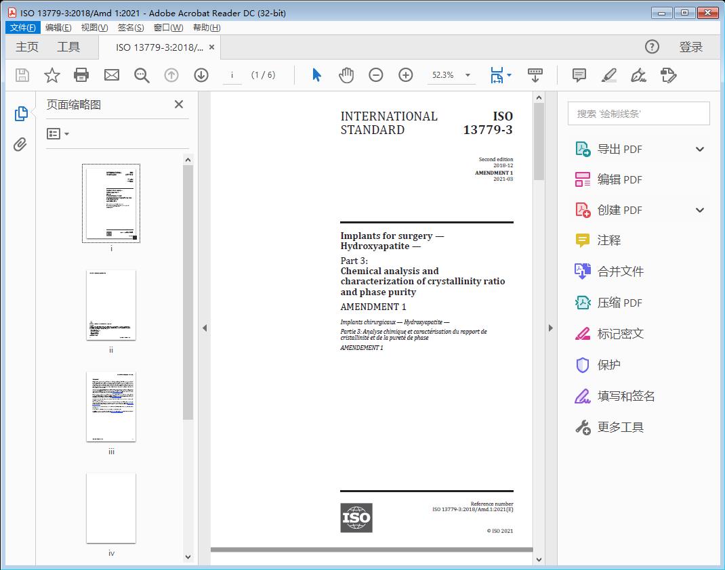This screenshot has width=725, height=570.
Task: Click the print icon in toolbar
Action: pos(81,75)
